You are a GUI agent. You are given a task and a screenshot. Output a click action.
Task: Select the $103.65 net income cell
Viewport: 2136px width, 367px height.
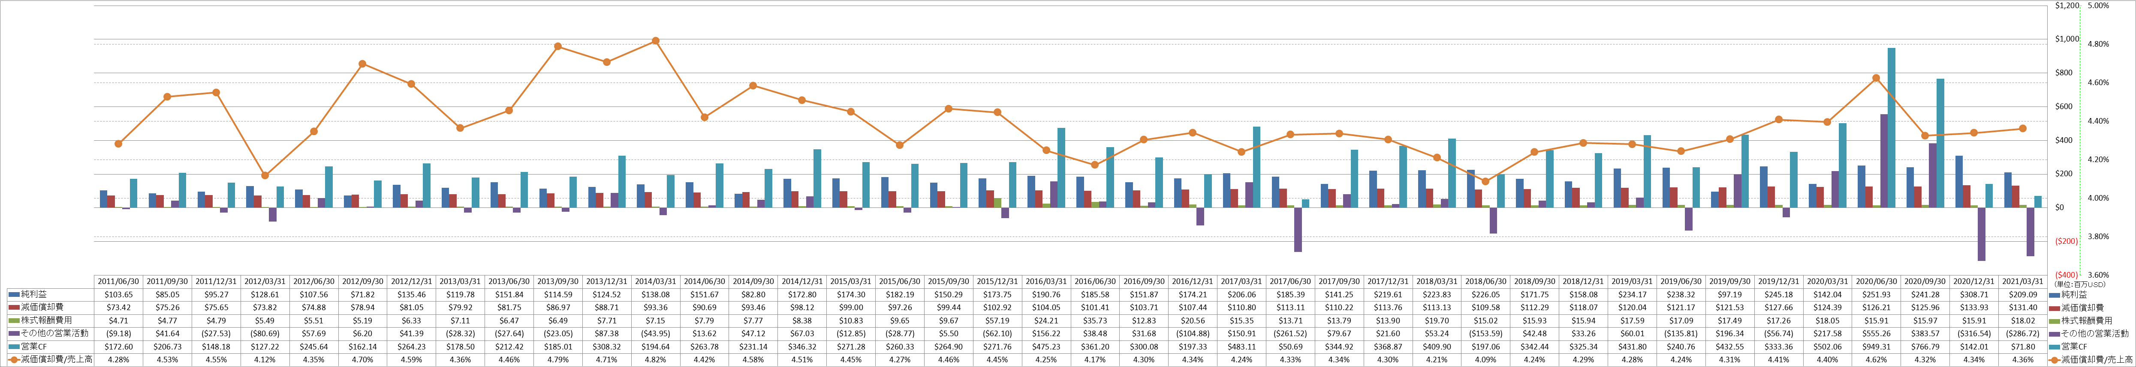click(119, 294)
